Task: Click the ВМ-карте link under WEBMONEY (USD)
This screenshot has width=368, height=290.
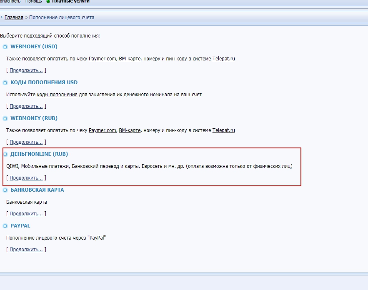Action: click(x=130, y=59)
